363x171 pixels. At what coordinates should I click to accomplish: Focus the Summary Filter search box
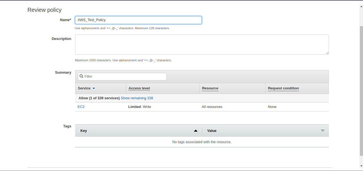tap(122, 76)
